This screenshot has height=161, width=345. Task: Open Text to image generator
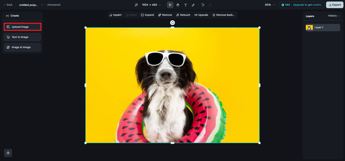[x=22, y=37]
